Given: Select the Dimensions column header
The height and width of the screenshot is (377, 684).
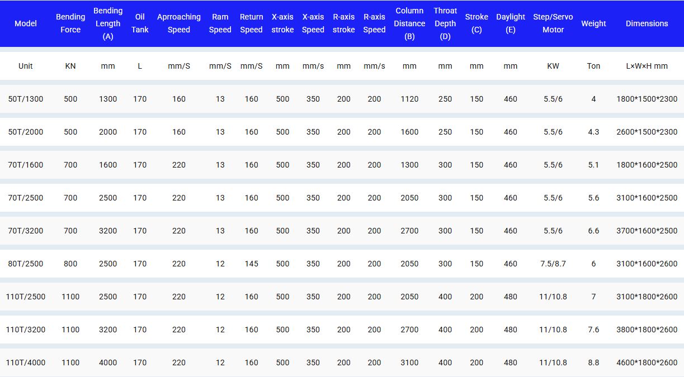Looking at the screenshot, I should coord(647,23).
